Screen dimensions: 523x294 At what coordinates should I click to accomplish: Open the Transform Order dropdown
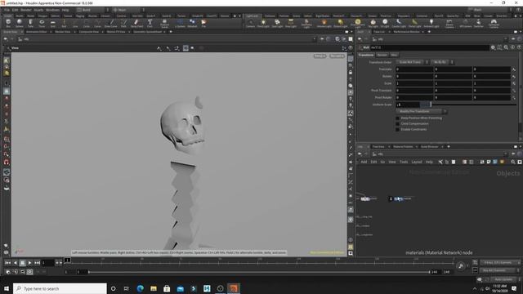click(413, 62)
